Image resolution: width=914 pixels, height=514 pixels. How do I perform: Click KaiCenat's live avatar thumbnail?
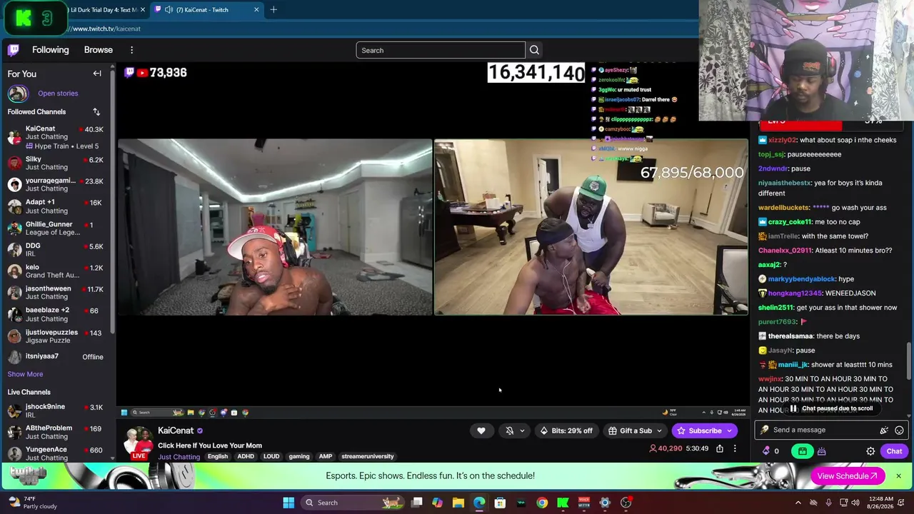pyautogui.click(x=139, y=442)
